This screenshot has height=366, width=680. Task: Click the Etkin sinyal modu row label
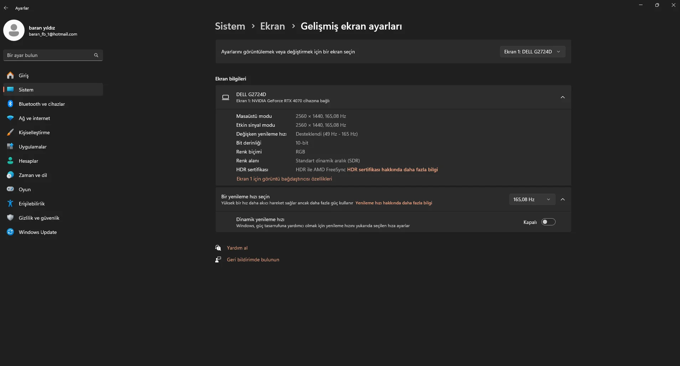[256, 125]
